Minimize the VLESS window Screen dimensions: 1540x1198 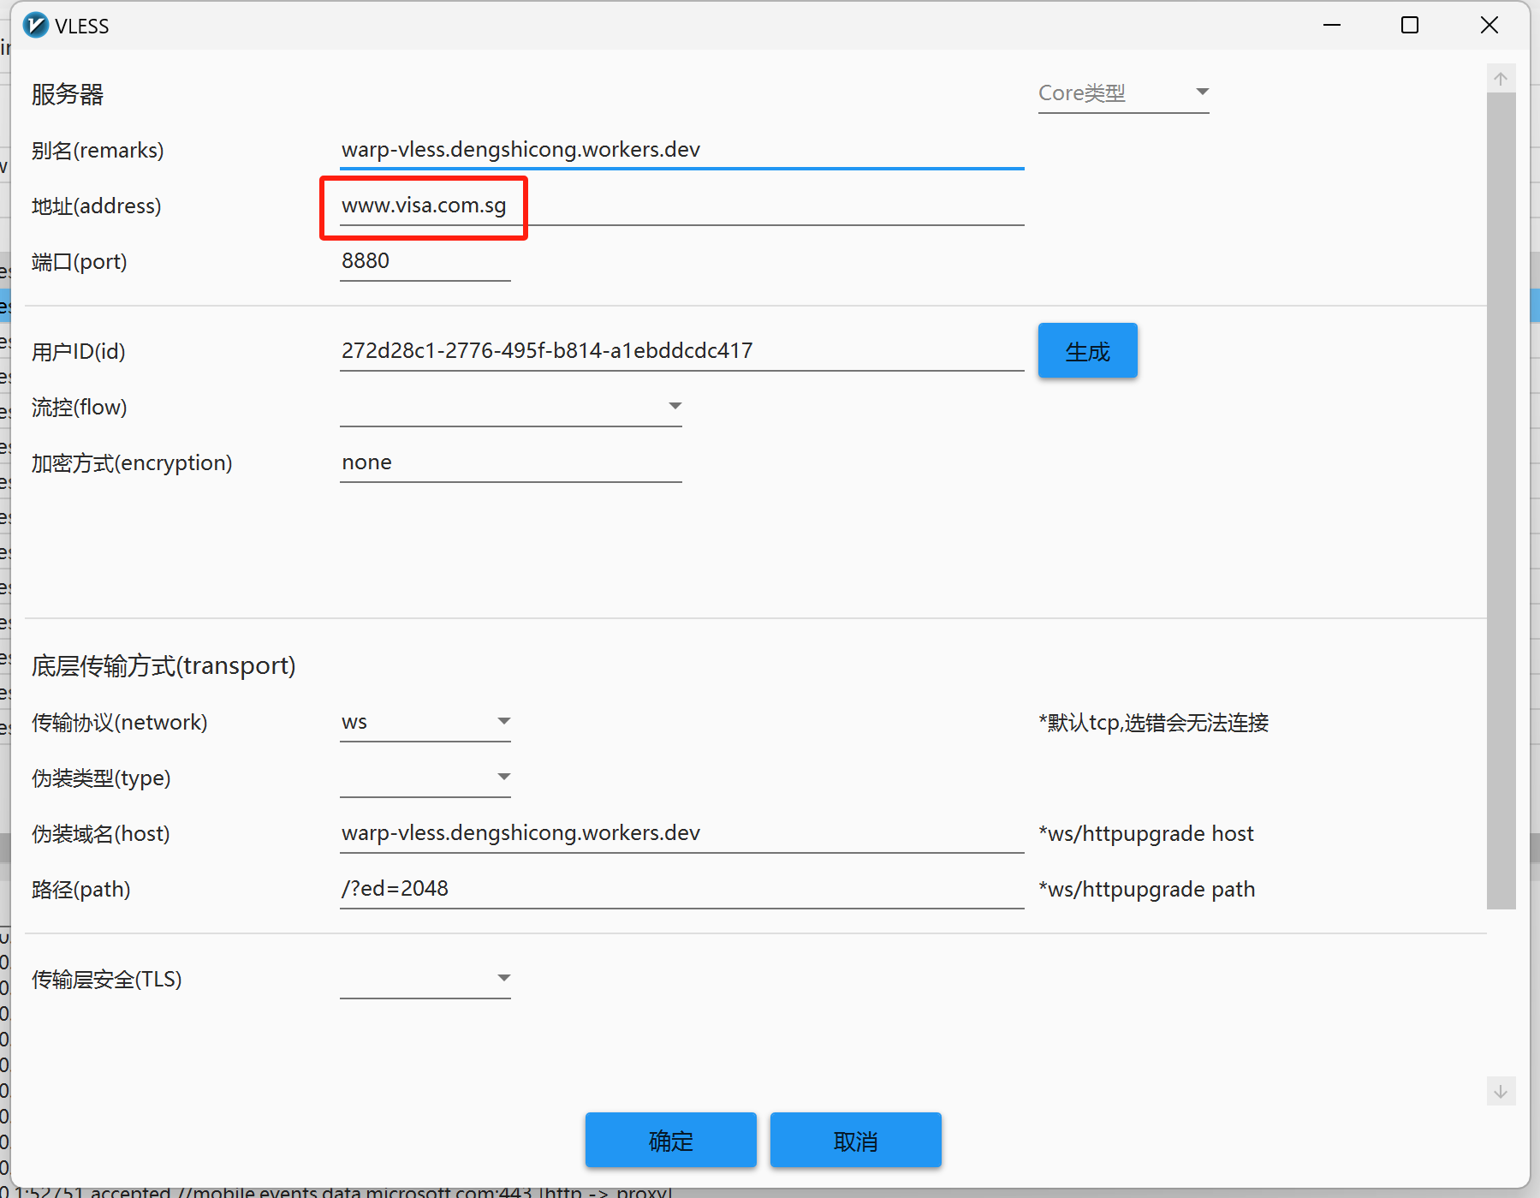(1332, 26)
